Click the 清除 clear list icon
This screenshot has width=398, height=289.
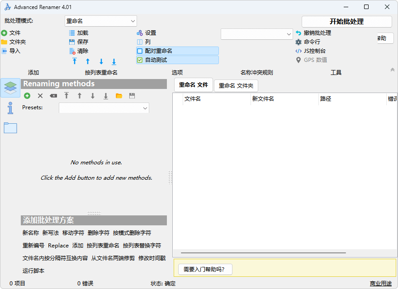[72, 51]
